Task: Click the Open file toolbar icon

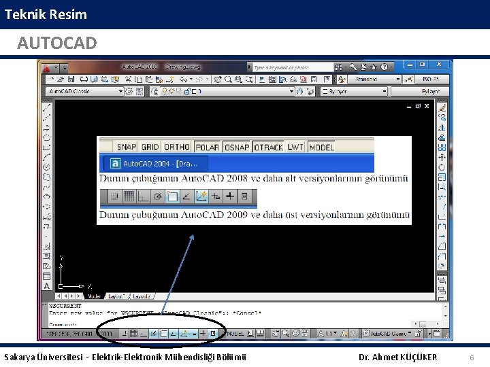Action: pos(61,80)
